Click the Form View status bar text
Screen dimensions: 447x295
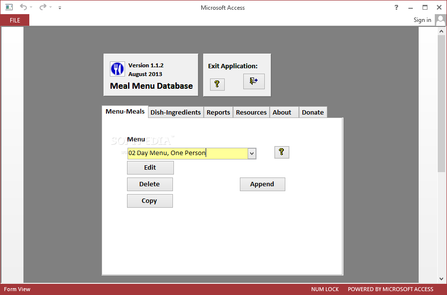tap(17, 289)
